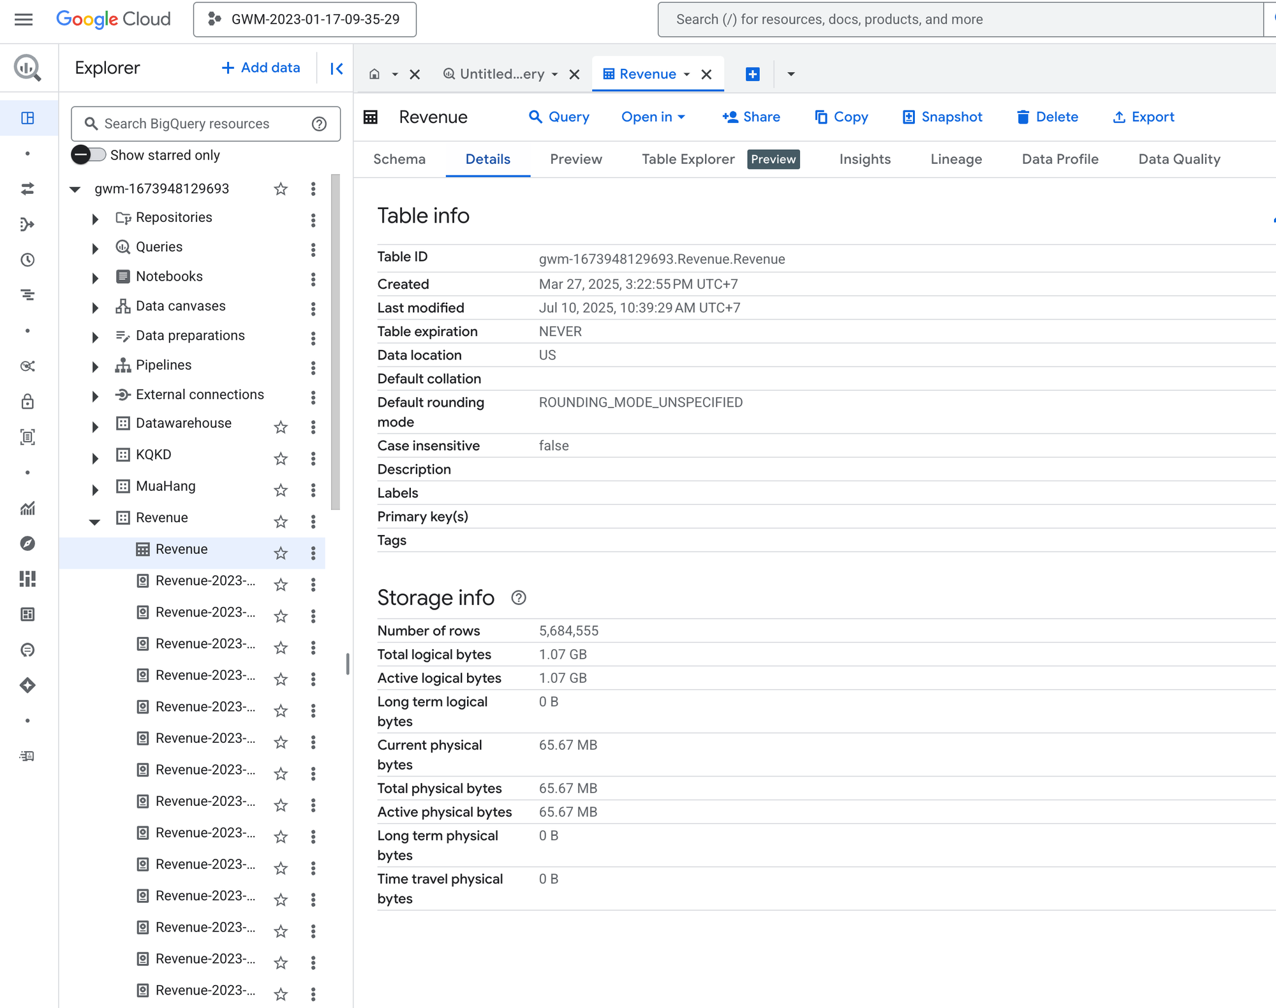Viewport: 1276px width, 1008px height.
Task: Open the compass icon in the sidebar
Action: coord(27,543)
